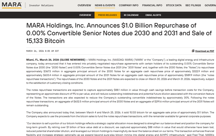Open the Financial Info menu
Screen dimensions: 216x136
(152, 5)
